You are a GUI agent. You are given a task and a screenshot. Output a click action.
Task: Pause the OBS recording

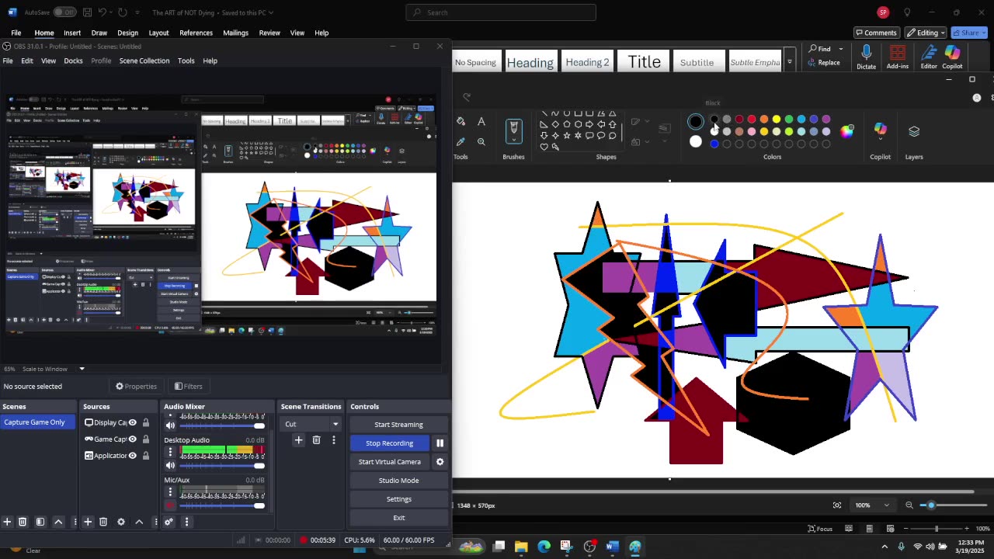pyautogui.click(x=440, y=443)
